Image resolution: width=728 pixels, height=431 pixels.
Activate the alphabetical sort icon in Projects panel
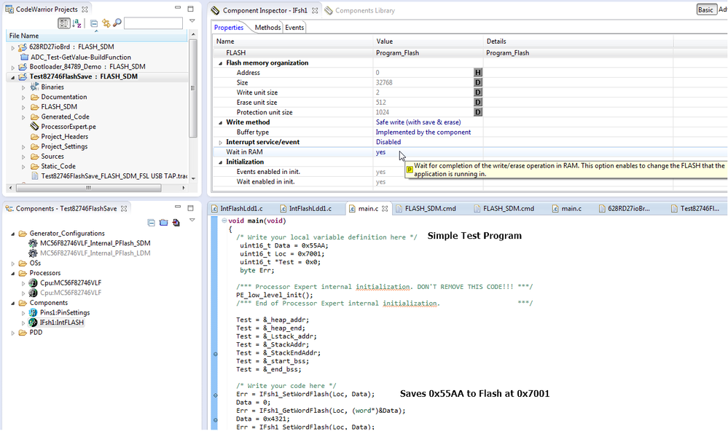click(x=77, y=24)
